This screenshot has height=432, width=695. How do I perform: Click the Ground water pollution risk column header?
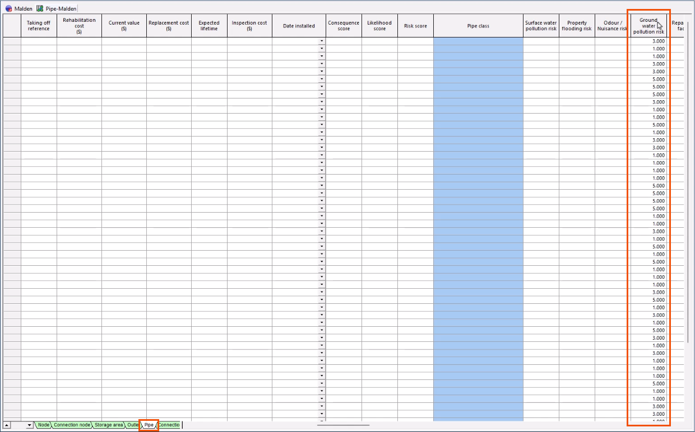[x=648, y=26]
